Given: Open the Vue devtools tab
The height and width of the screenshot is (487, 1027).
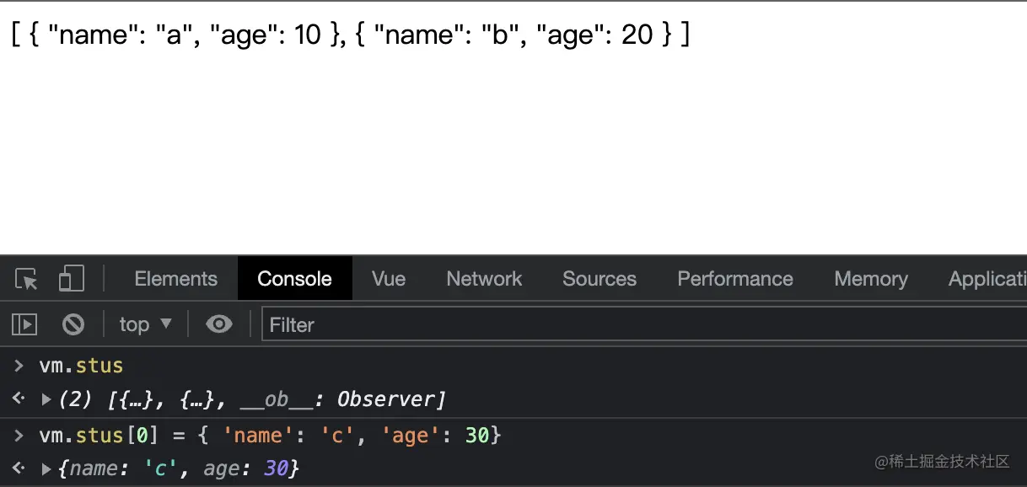Looking at the screenshot, I should pyautogui.click(x=389, y=279).
